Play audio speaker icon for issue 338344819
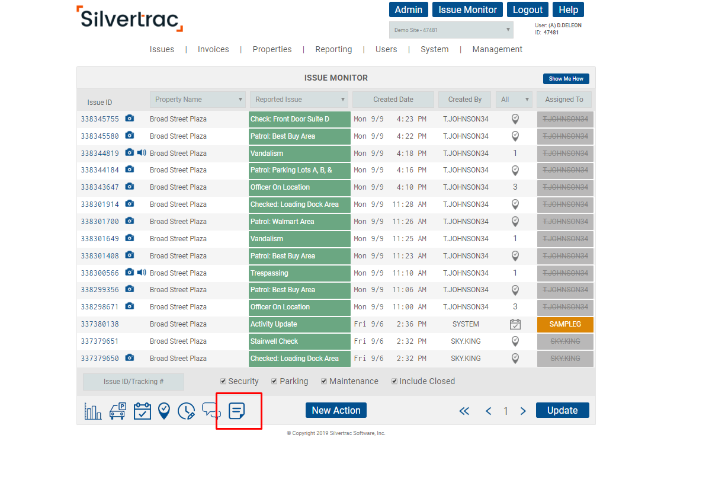This screenshot has width=709, height=486. pyautogui.click(x=142, y=153)
